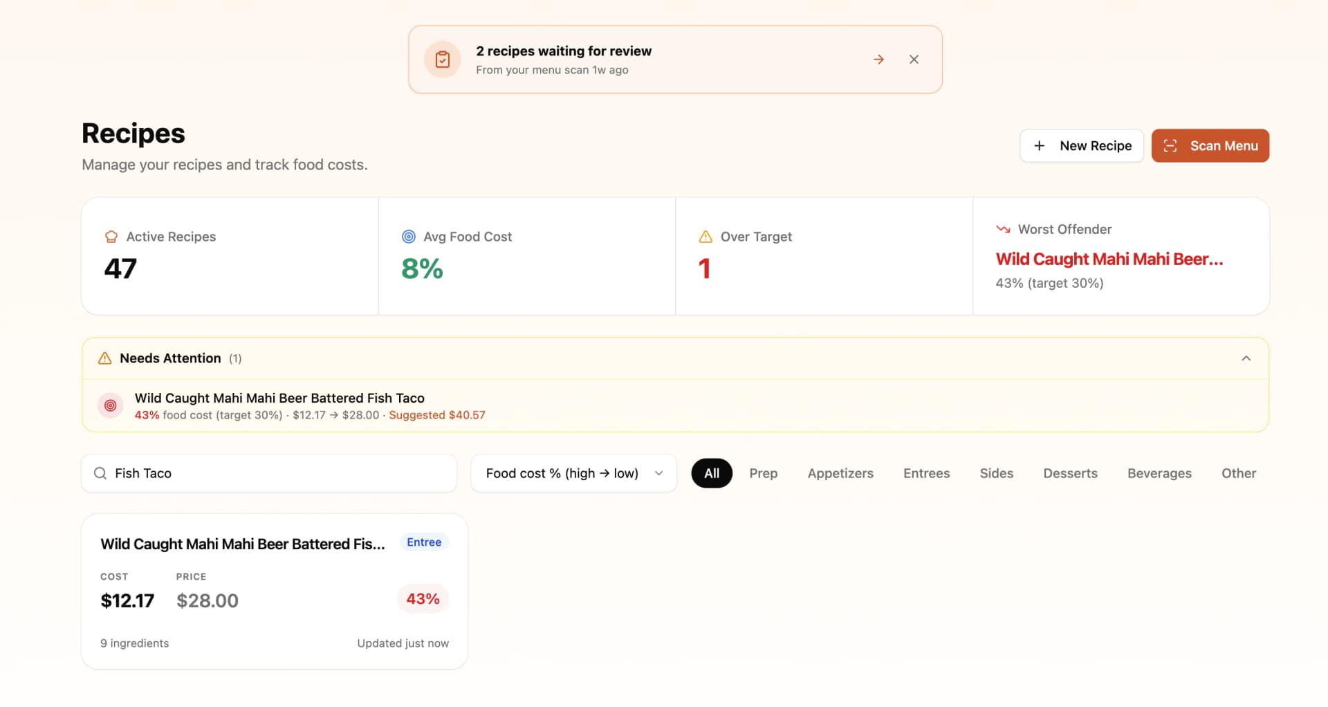Click the scan icon on Scan Menu
Screen dimensions: 1328x707
[x=1170, y=145]
